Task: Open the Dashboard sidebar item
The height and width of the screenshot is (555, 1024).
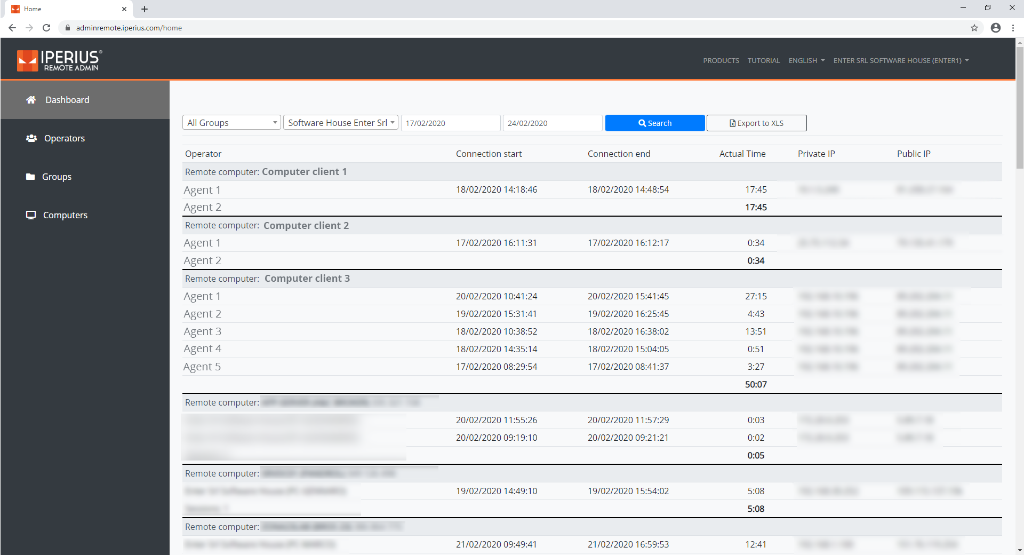Action: click(85, 100)
